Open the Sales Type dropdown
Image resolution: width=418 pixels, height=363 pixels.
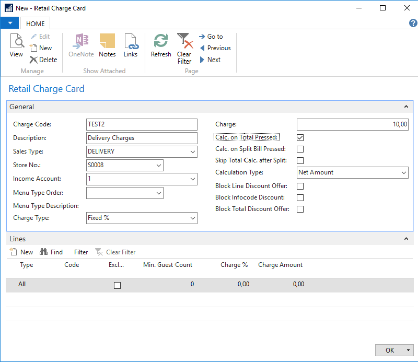click(192, 152)
